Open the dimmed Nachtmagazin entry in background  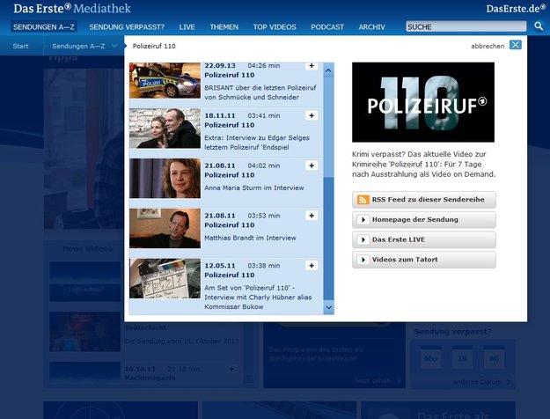point(150,378)
